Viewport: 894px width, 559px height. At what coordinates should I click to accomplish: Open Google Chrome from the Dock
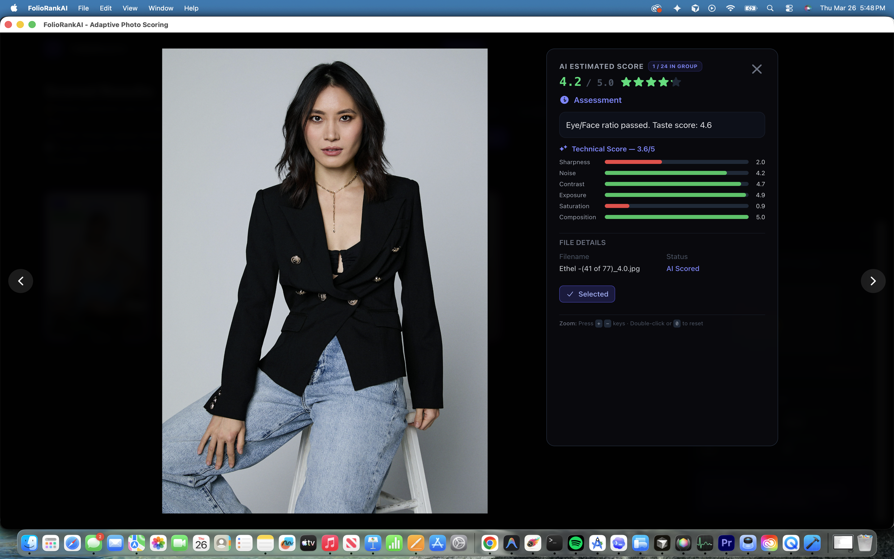490,543
